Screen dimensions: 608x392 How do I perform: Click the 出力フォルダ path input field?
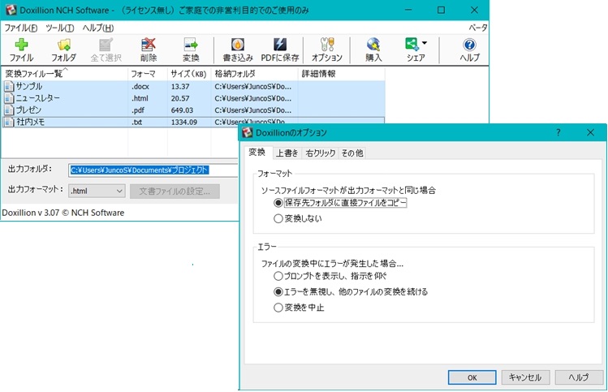click(153, 170)
